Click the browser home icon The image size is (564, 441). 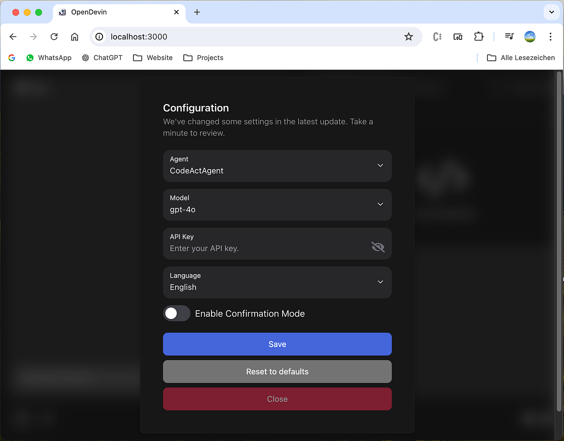74,36
